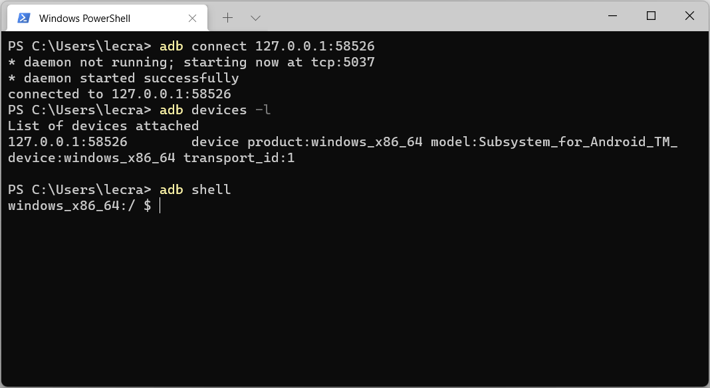The image size is (710, 388).
Task: Open a new terminal tab
Action: tap(228, 18)
